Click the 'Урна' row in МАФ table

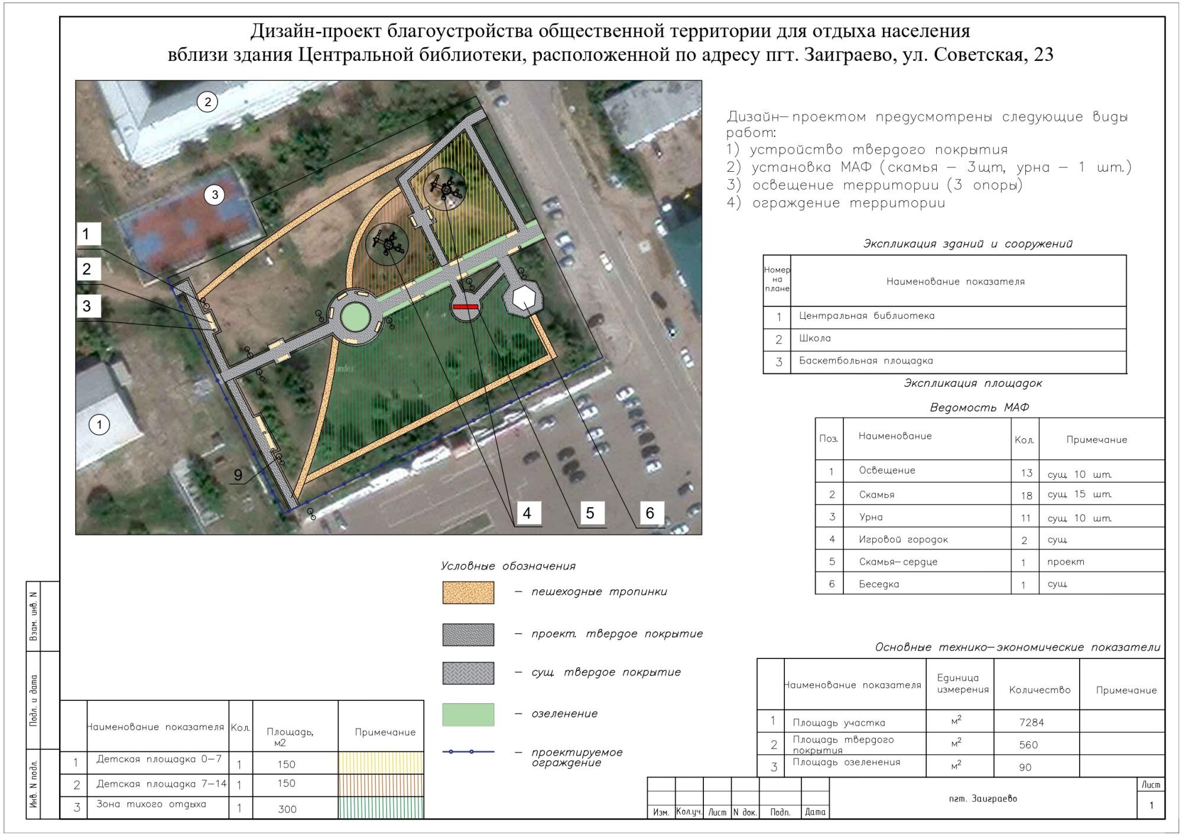pyautogui.click(x=990, y=516)
